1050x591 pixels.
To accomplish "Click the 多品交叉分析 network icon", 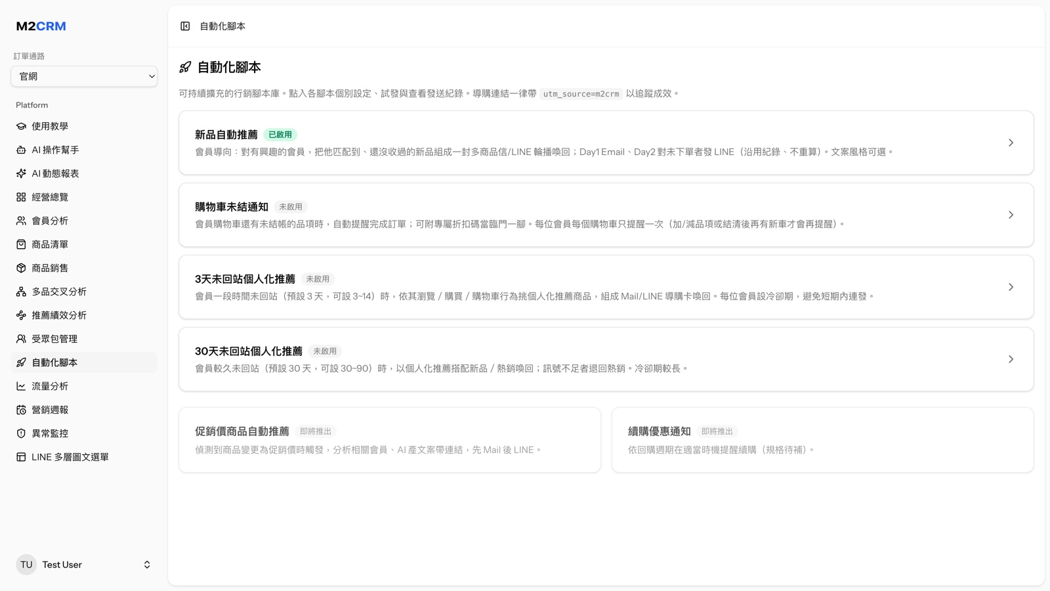I will pos(21,292).
